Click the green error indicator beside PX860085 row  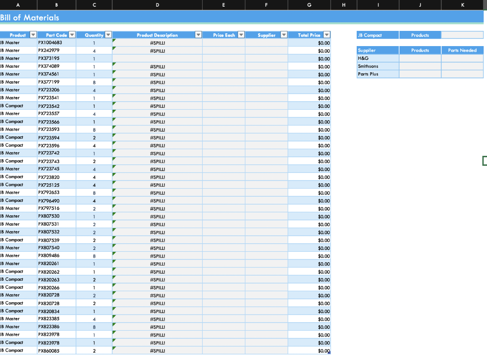click(x=114, y=349)
